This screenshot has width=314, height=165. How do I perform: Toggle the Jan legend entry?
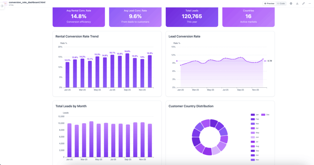[x=255, y=115]
